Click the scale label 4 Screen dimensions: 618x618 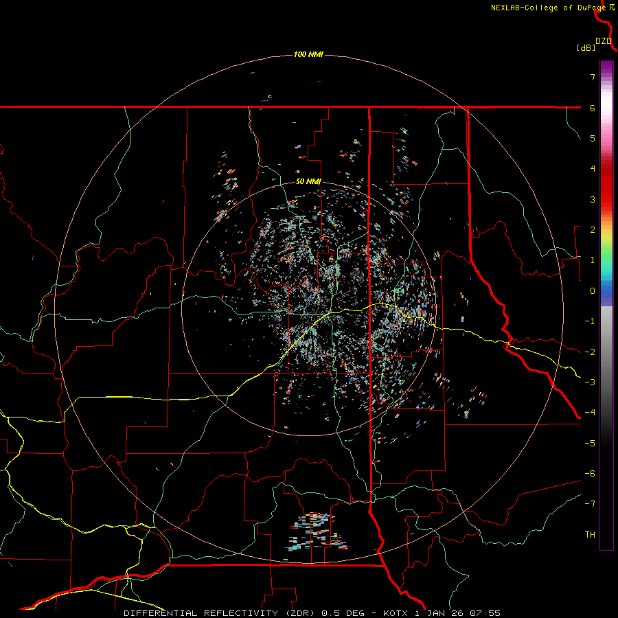(593, 169)
